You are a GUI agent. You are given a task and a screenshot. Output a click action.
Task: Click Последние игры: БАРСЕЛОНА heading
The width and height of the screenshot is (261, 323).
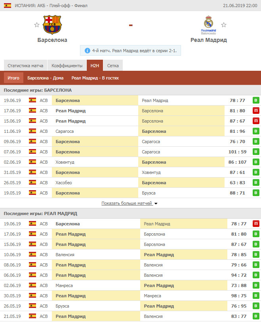click(38, 90)
